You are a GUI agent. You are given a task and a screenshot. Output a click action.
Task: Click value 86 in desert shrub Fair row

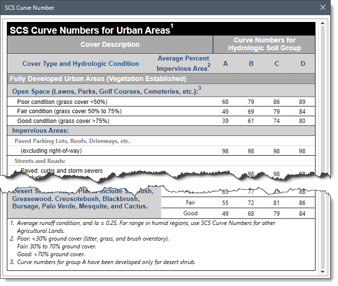click(x=302, y=203)
